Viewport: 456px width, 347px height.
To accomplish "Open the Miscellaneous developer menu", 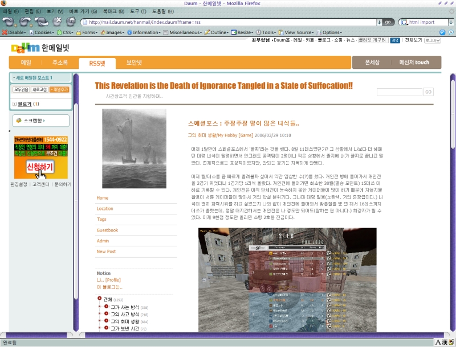I will click(182, 32).
